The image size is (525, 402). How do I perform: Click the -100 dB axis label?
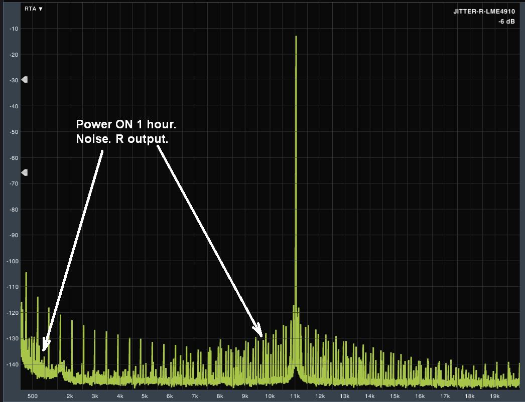(x=13, y=261)
